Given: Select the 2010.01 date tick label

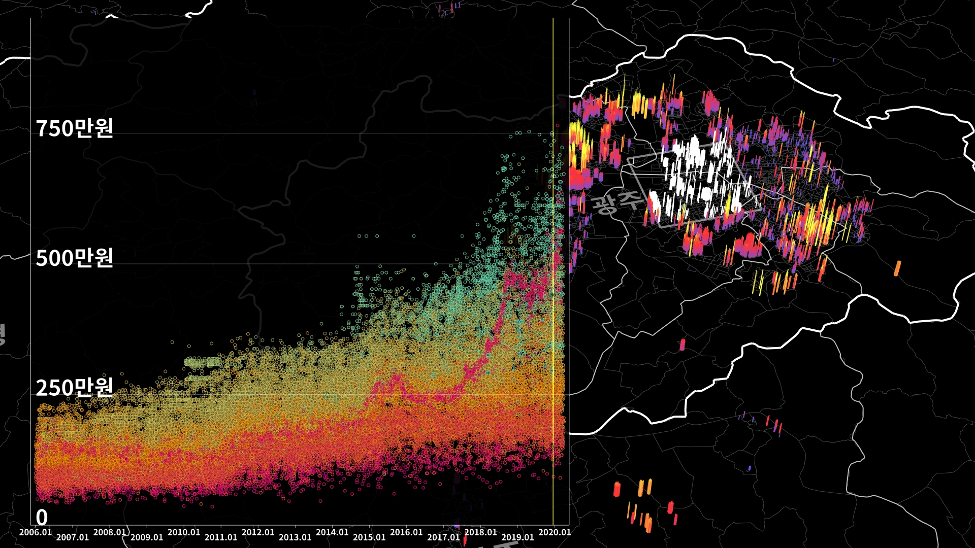Looking at the screenshot, I should tap(184, 532).
